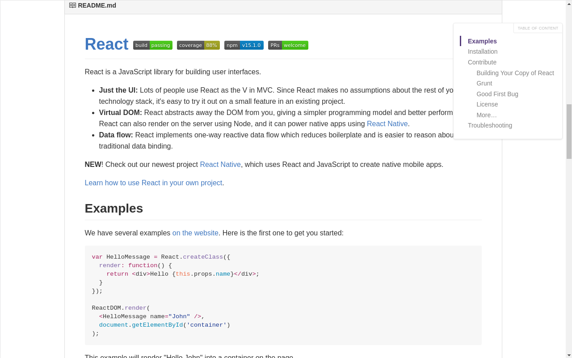Jump to Good First Bug section
Screen dimensions: 572x358
coord(497,94)
